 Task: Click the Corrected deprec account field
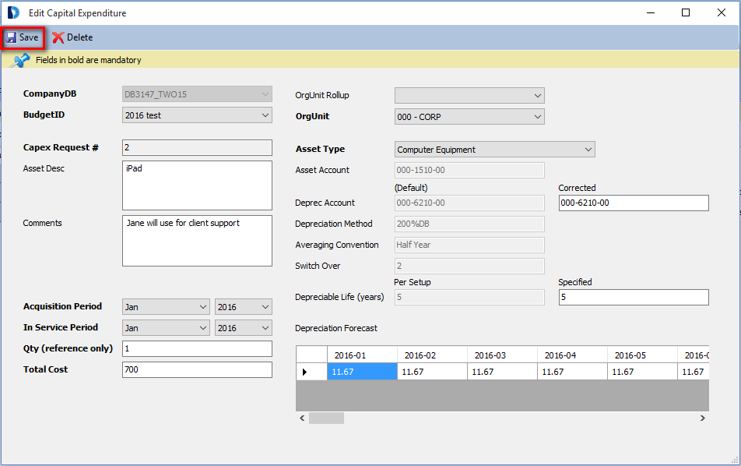[634, 203]
